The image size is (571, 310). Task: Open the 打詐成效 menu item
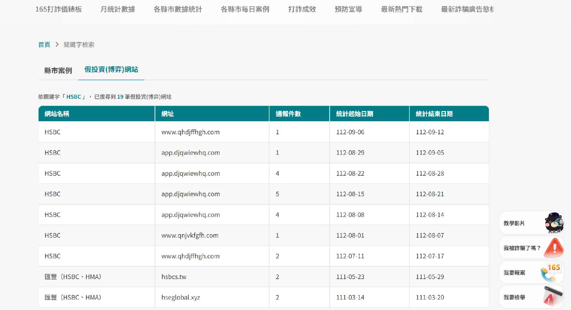tap(302, 9)
